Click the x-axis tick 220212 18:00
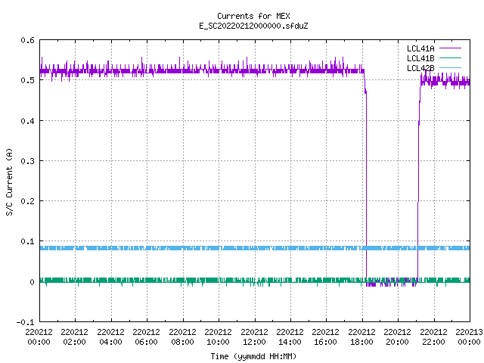Screen dimensions: 484x363 coord(361,337)
